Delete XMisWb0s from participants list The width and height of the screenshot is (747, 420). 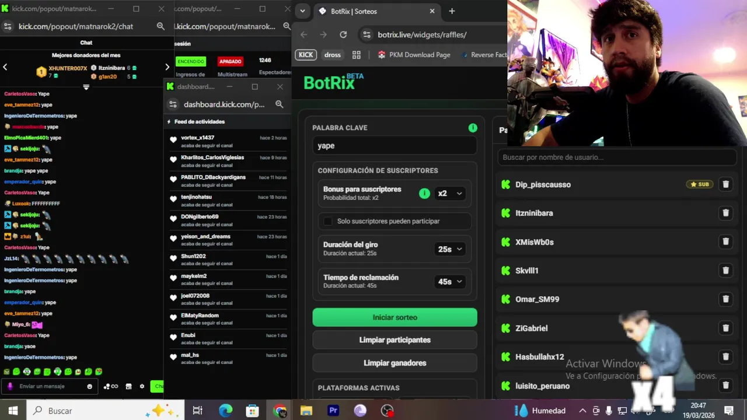point(725,242)
